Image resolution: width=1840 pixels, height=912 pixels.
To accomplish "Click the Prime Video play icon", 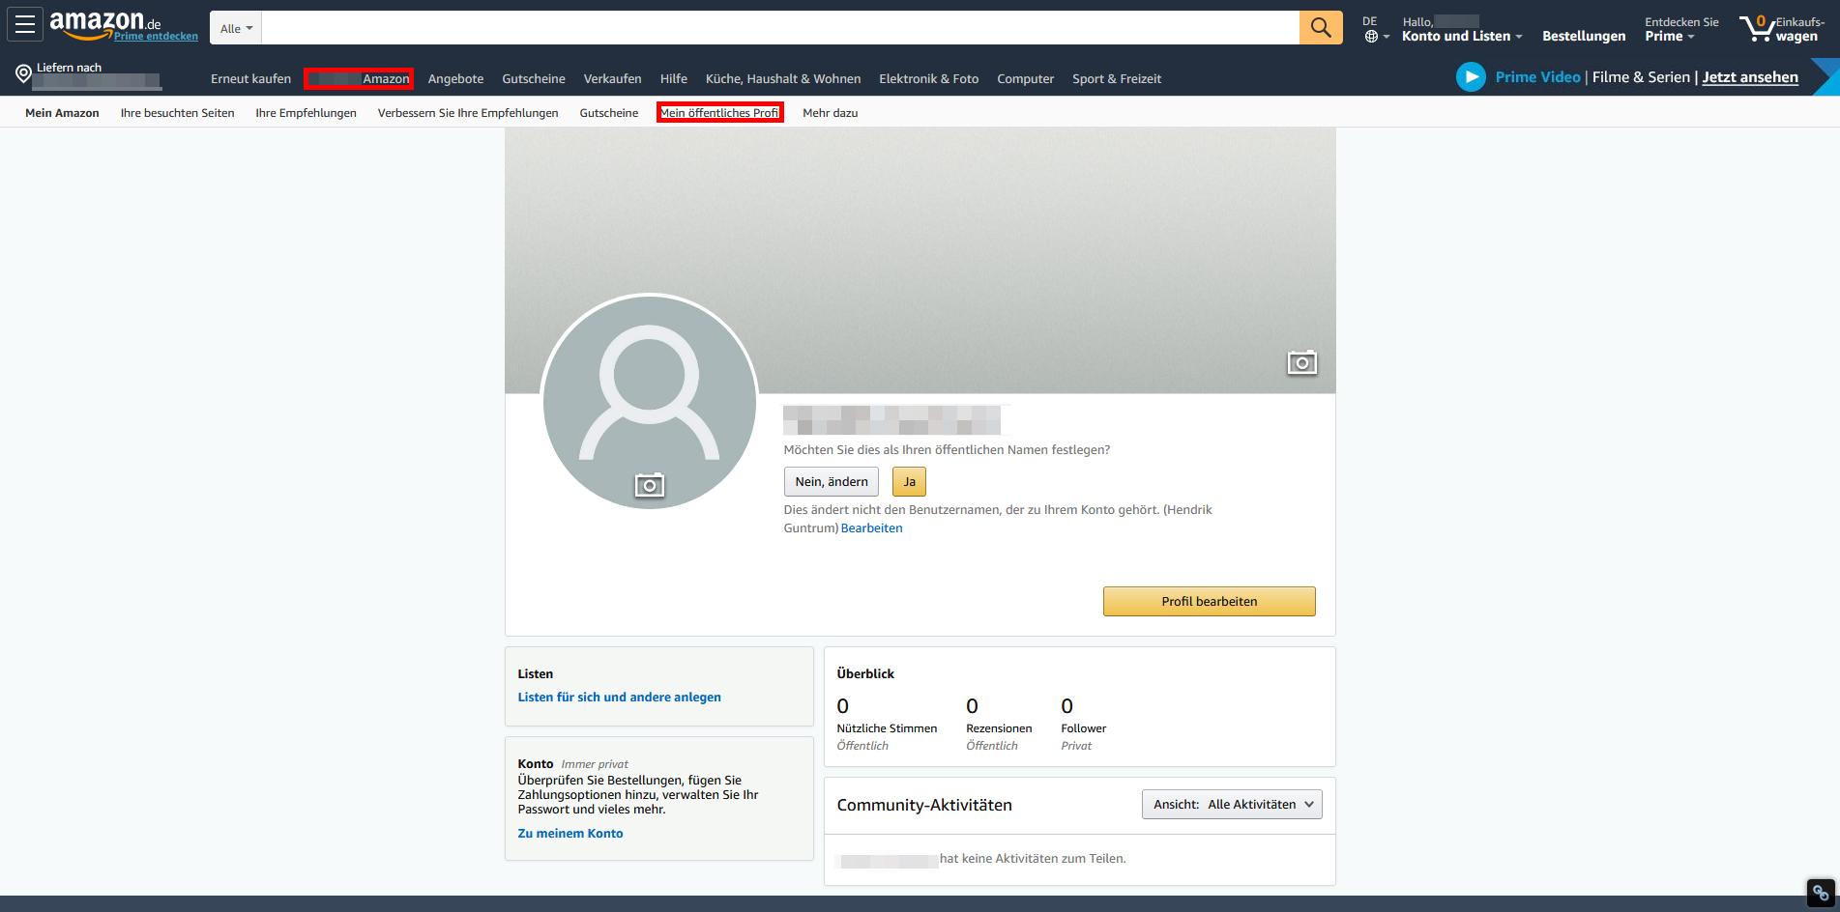I will pos(1471,76).
